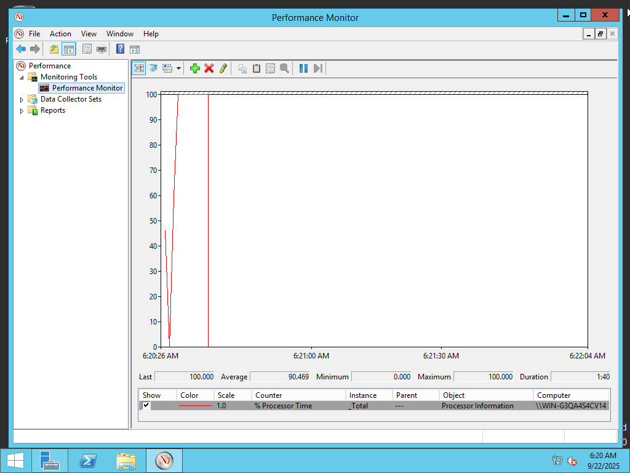Screen dimensions: 630x473
Task: Expand the Data Collector Sets node
Action: tap(22, 100)
